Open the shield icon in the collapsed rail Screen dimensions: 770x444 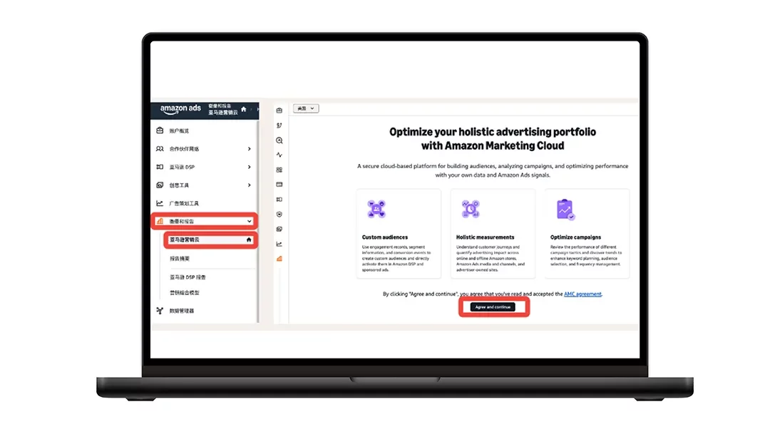click(x=279, y=214)
